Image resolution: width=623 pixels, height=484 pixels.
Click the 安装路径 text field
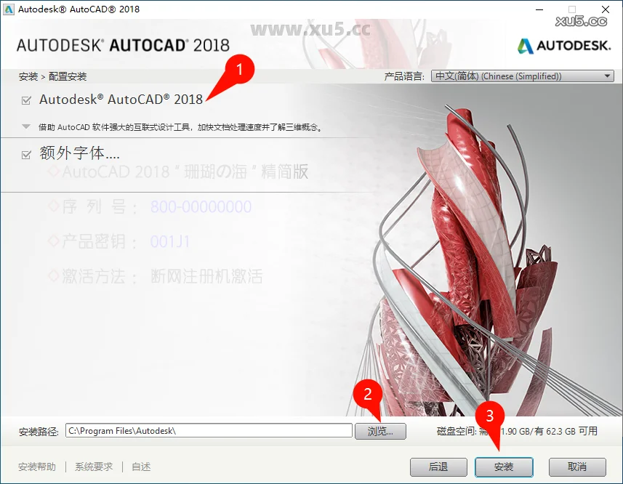(x=209, y=431)
